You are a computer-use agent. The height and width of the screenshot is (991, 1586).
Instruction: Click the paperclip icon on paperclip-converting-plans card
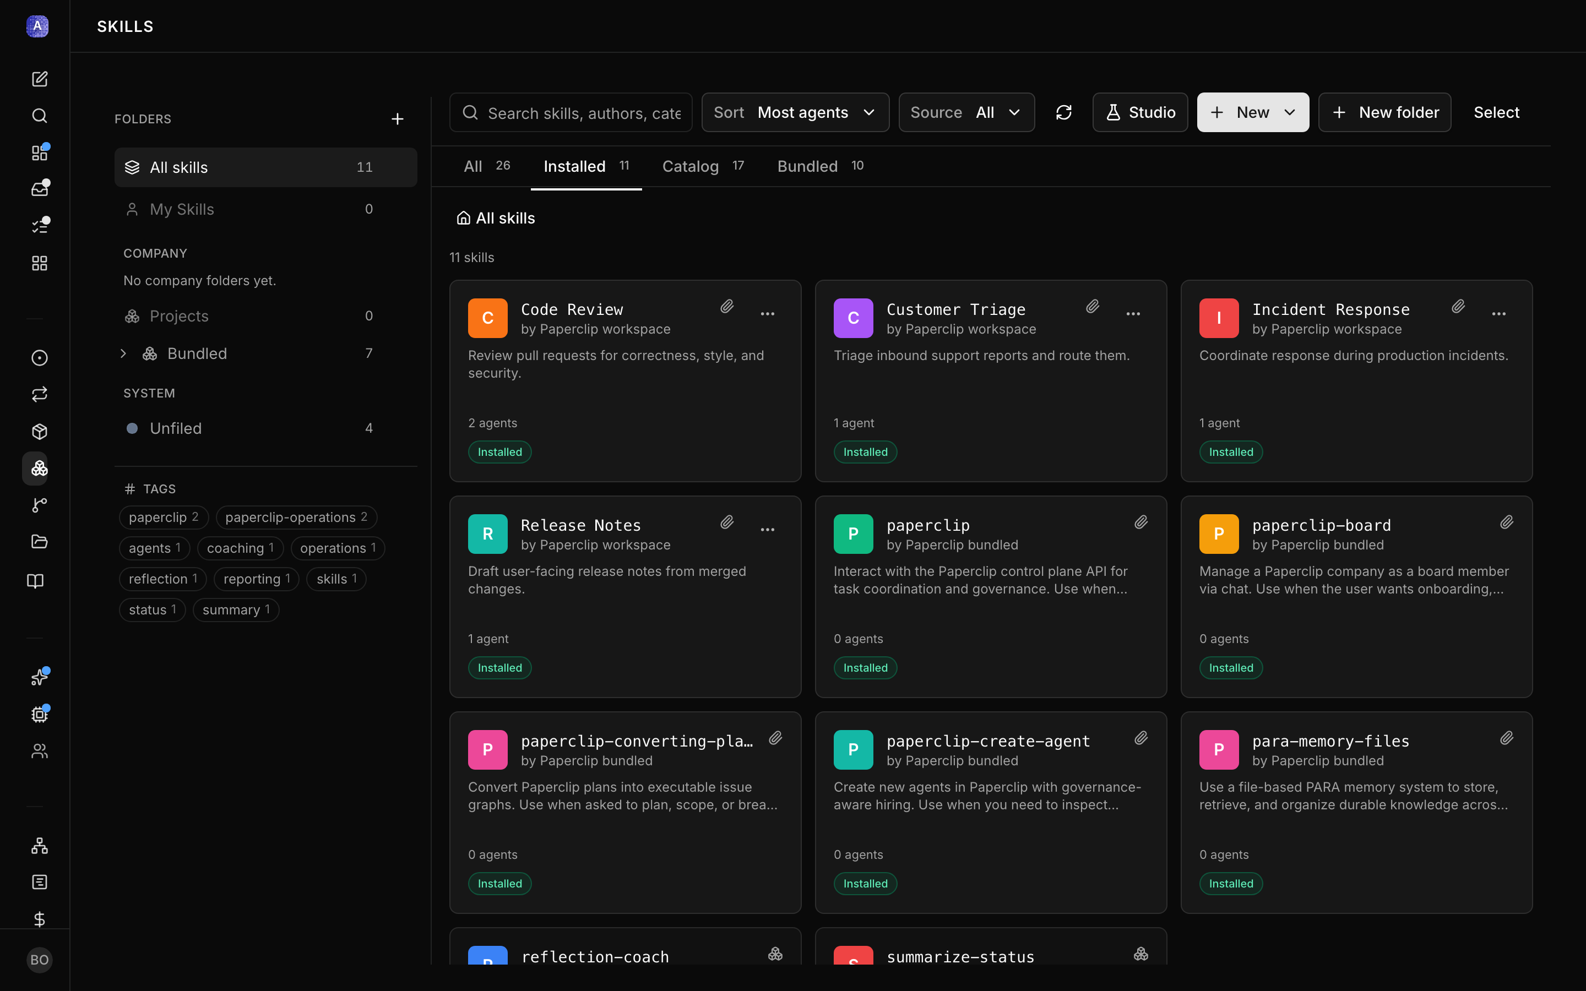(775, 738)
